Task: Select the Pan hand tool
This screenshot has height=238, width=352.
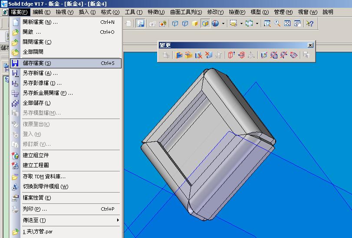Action: 297,23
